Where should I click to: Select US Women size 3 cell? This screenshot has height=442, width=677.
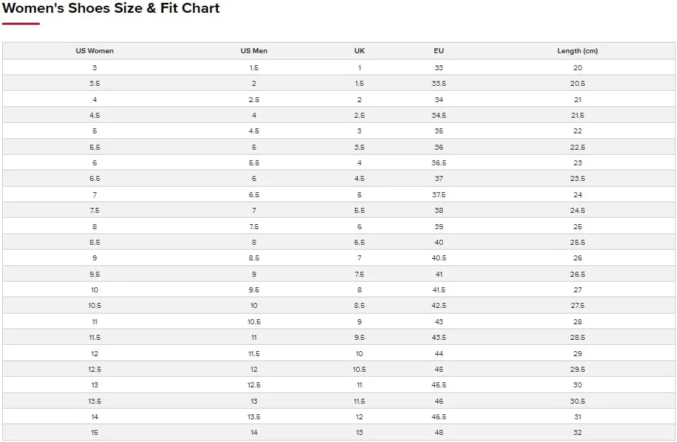click(x=94, y=67)
